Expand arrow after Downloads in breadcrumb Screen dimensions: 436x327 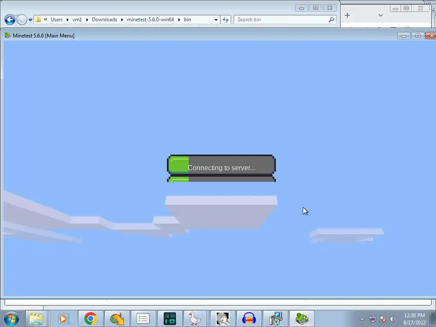122,20
